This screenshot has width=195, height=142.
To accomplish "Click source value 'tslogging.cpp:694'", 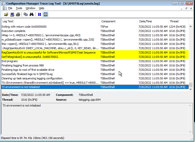I will point(90,100).
